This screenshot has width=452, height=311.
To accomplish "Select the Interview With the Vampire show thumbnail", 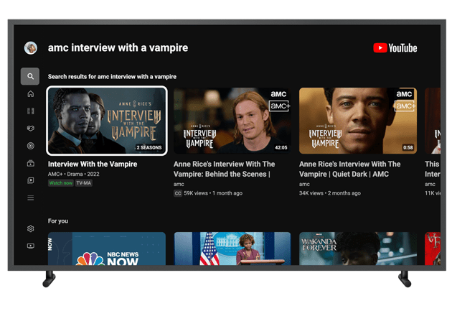I will (x=107, y=121).
